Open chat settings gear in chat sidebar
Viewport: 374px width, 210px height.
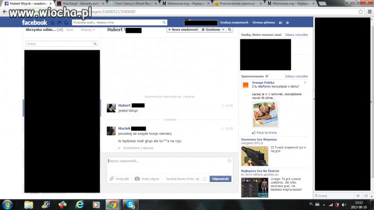pyautogui.click(x=358, y=196)
